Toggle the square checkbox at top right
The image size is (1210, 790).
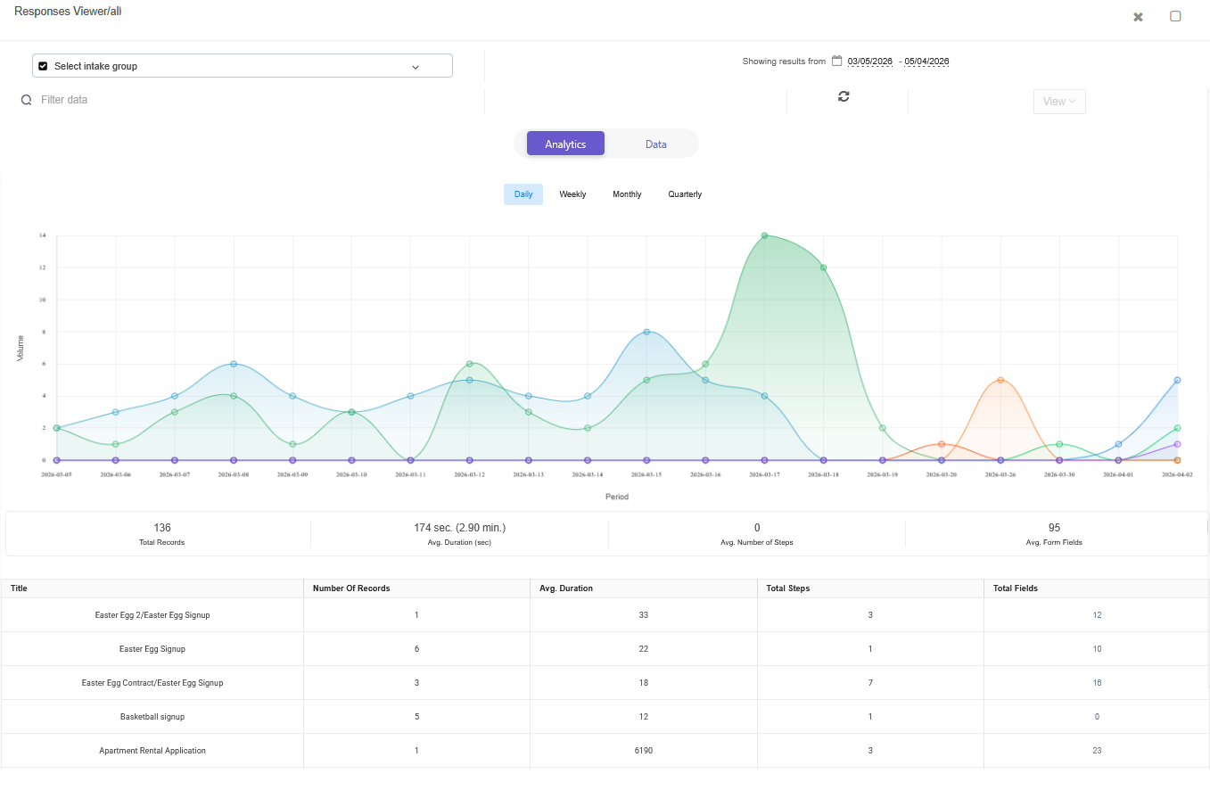click(x=1175, y=16)
